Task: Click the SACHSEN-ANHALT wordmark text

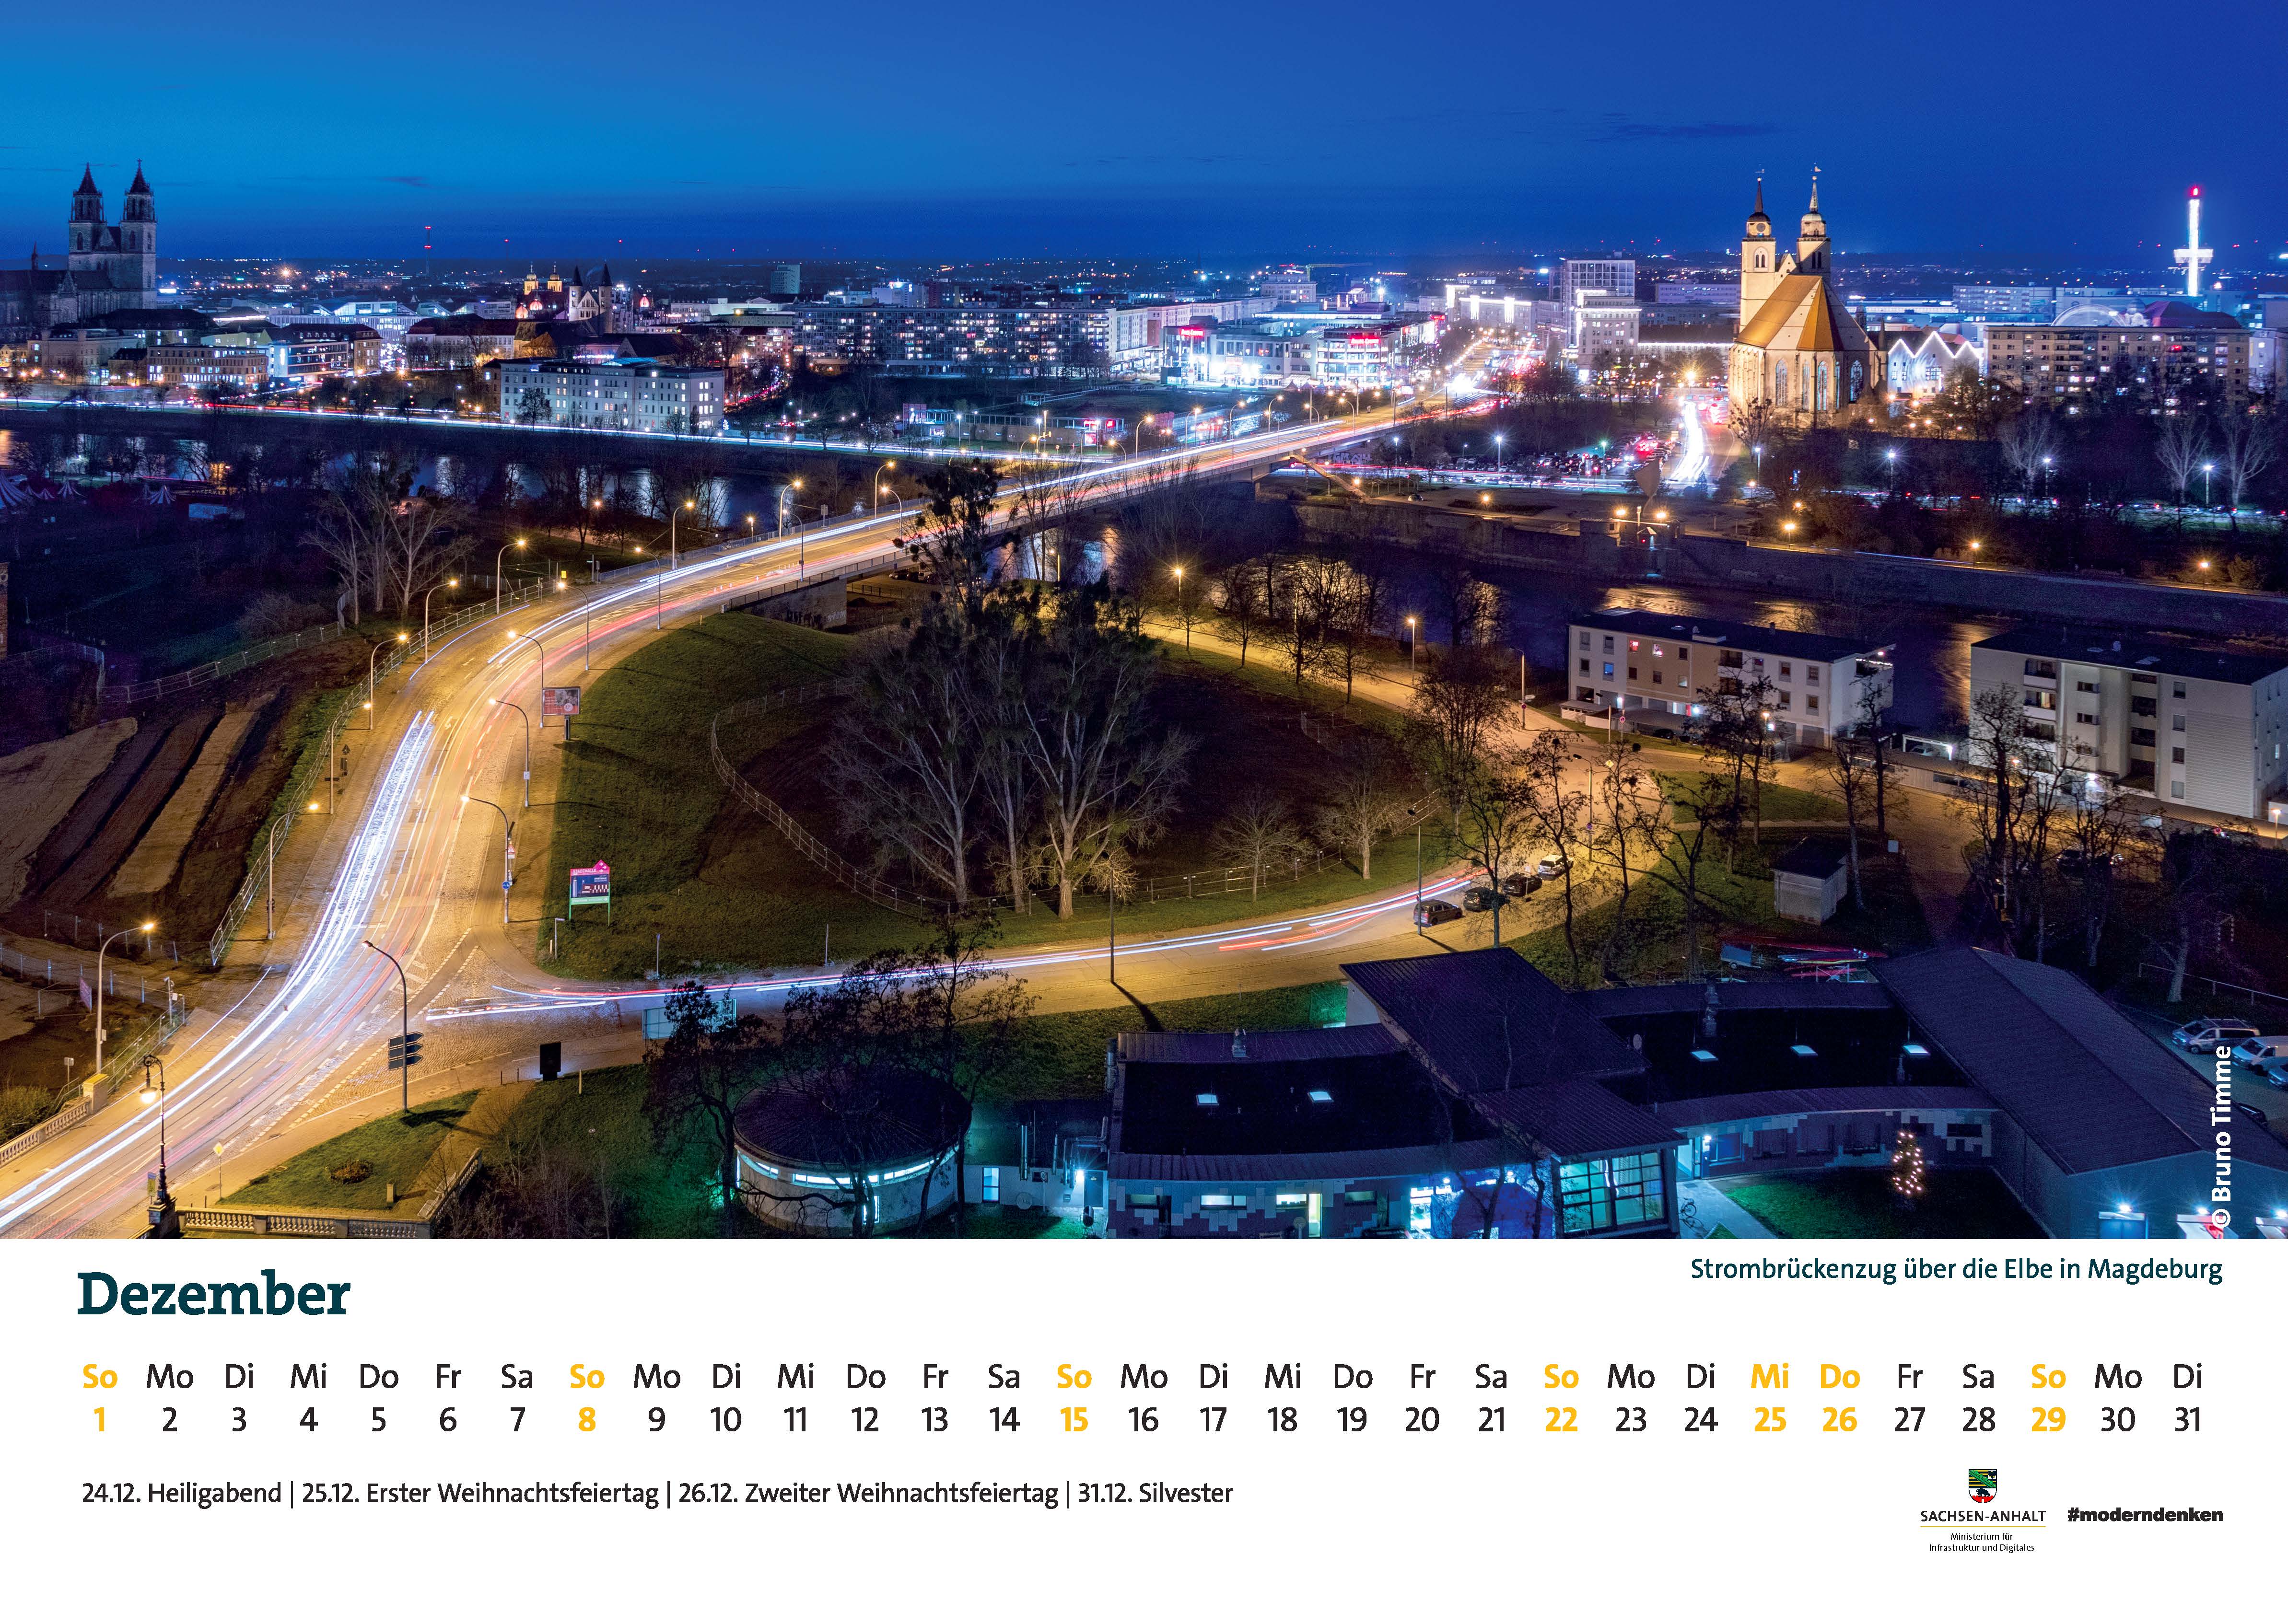Action: tap(1982, 1516)
